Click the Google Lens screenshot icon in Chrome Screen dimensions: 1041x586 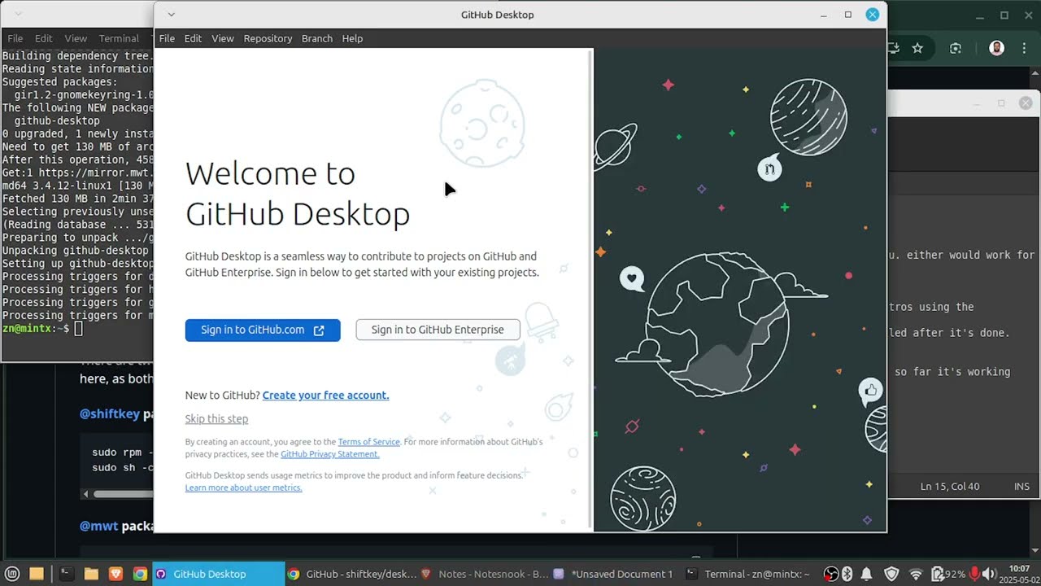coord(956,48)
